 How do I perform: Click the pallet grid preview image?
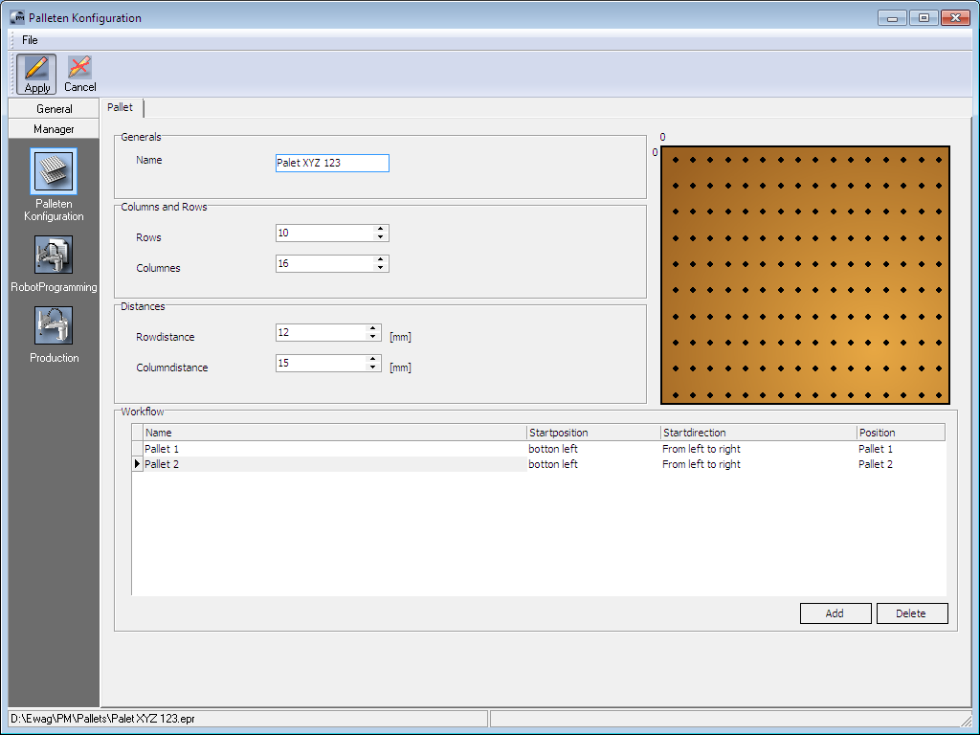(805, 275)
